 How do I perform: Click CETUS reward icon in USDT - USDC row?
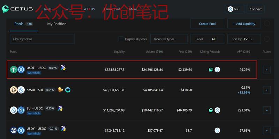tap(211, 70)
